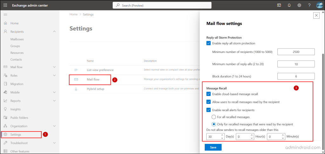Expand the Roles section chevron

pos(55,75)
